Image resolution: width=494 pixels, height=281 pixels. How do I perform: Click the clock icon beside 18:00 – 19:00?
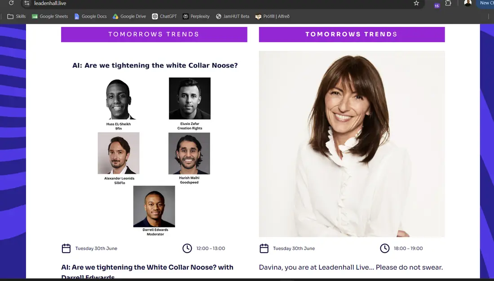coord(385,248)
